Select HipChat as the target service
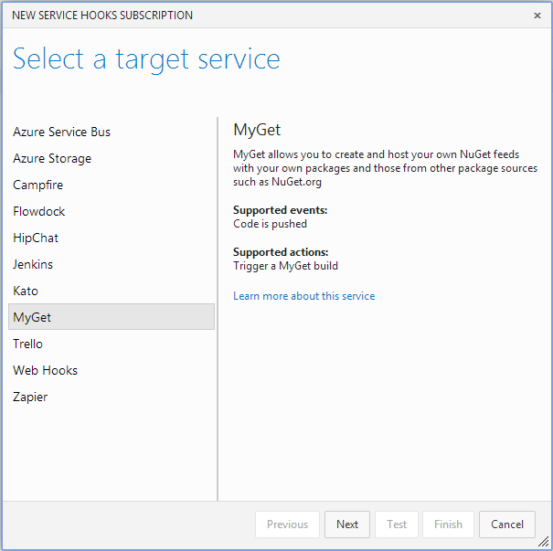The height and width of the screenshot is (551, 553). point(36,238)
